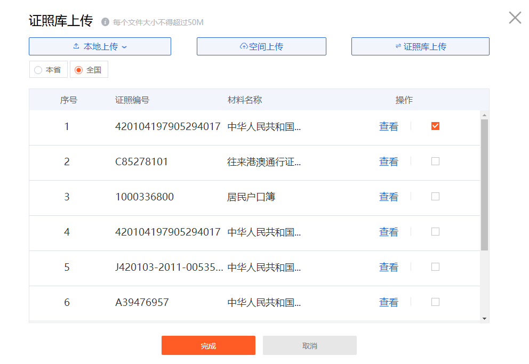Check the box for 居民户口簿 row
Image resolution: width=529 pixels, height=364 pixels.
click(435, 196)
